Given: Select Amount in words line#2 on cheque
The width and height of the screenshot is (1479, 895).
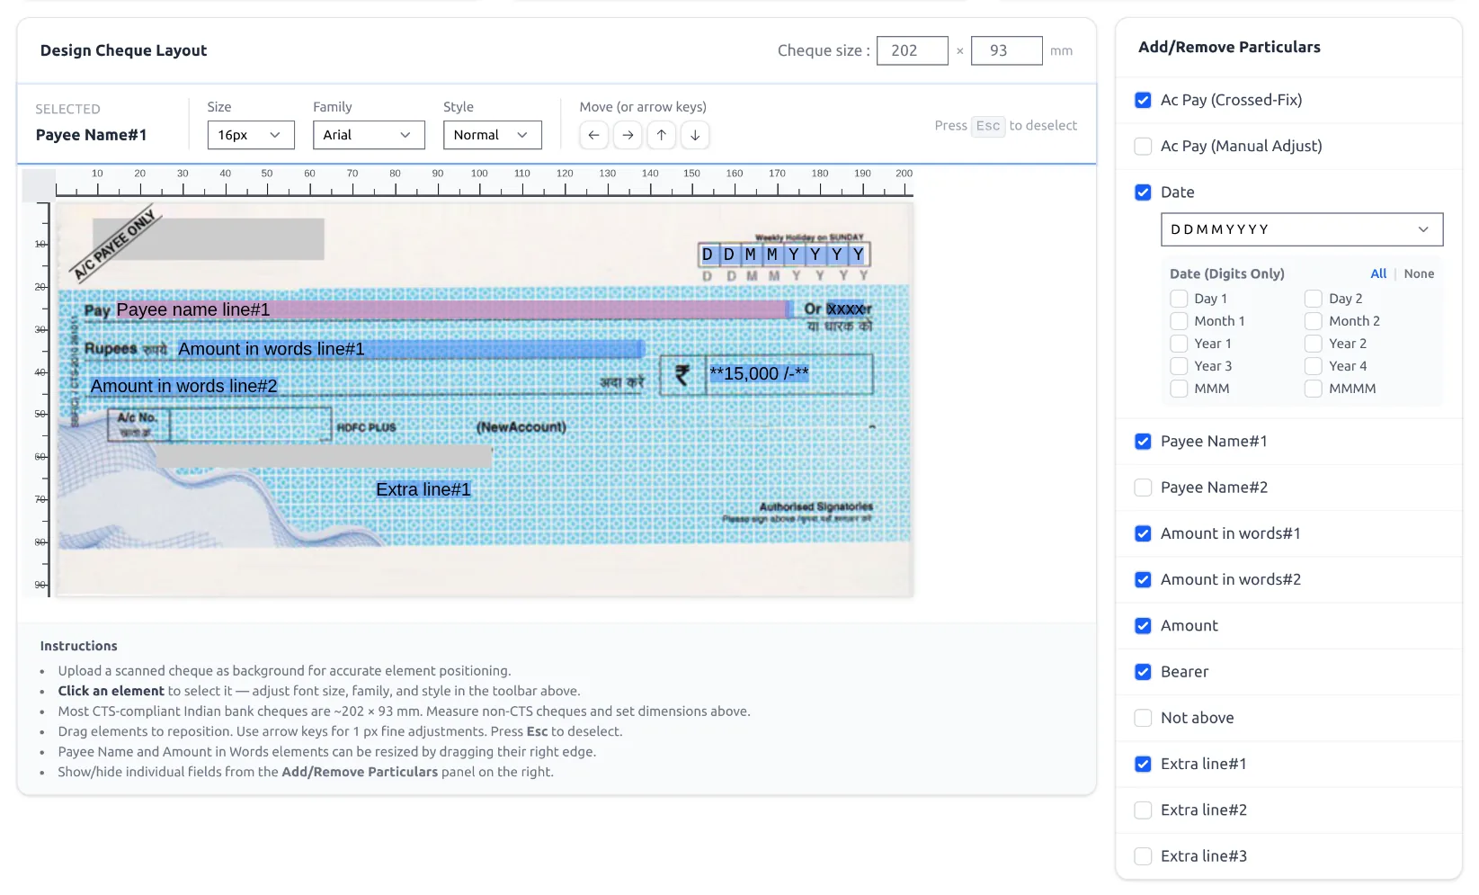Looking at the screenshot, I should coord(183,386).
